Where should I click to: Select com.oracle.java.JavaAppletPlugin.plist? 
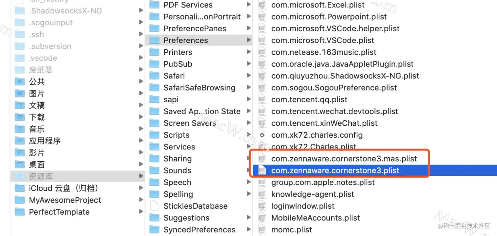343,64
